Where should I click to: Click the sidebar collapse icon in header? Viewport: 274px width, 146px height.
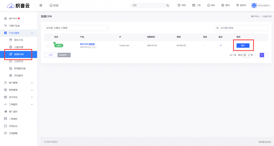coord(41,5)
